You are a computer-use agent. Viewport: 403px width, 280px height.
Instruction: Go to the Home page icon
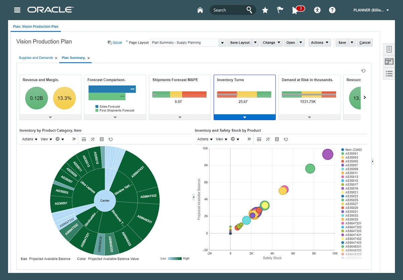[200, 10]
